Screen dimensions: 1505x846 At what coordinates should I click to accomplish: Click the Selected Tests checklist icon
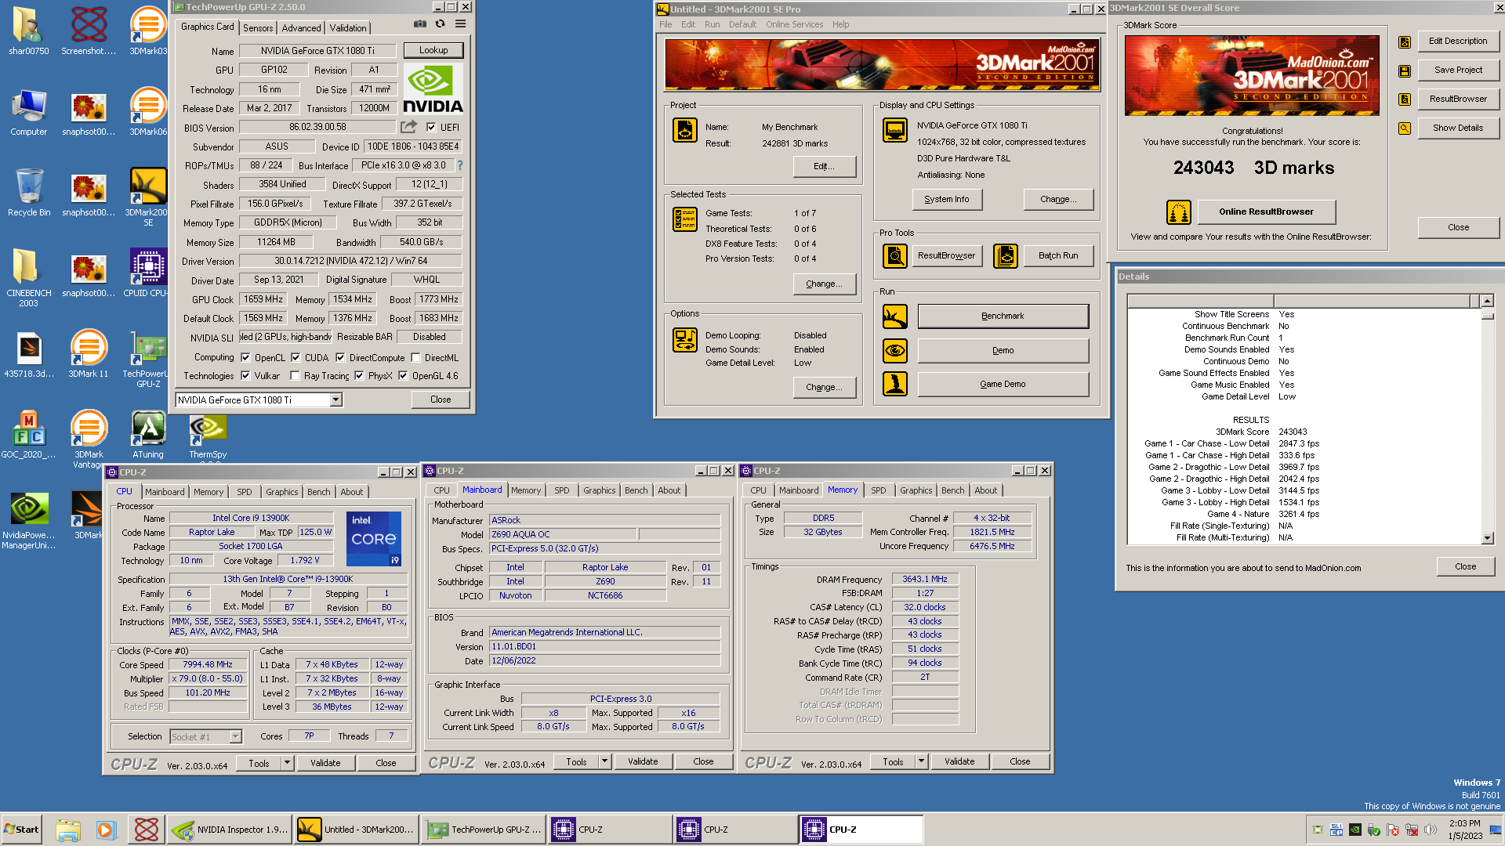pyautogui.click(x=685, y=219)
